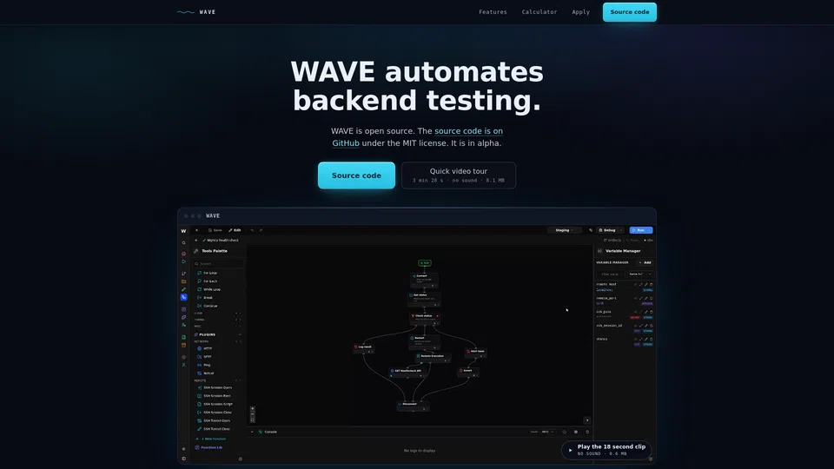Viewport: 834px width, 469px height.
Task: Click the W logo at the top of the app sidebar
Action: [x=183, y=231]
